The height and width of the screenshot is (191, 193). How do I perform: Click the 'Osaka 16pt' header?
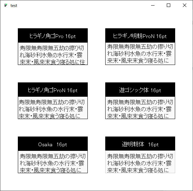pyautogui.click(x=53, y=144)
